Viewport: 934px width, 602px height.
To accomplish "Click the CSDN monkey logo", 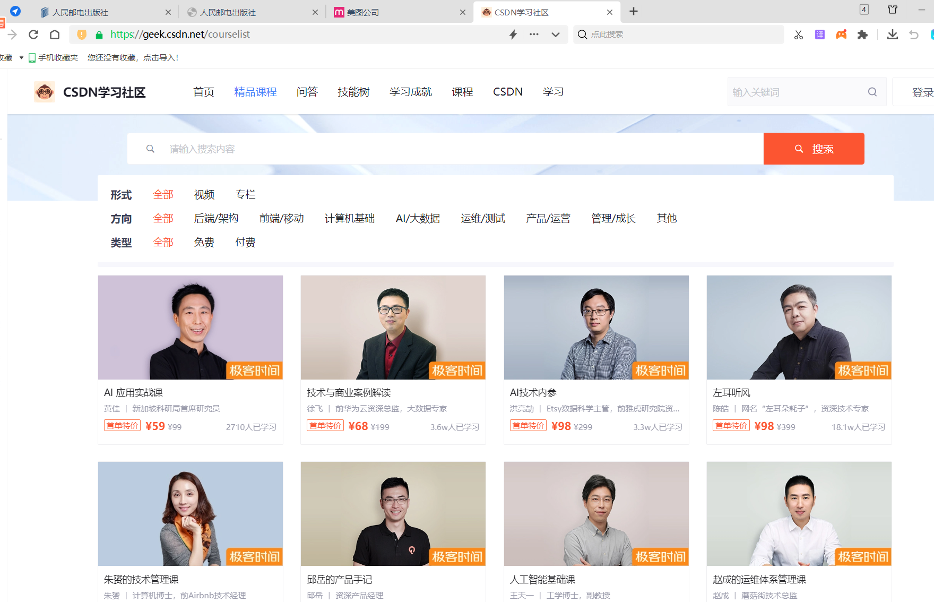I will 45,92.
